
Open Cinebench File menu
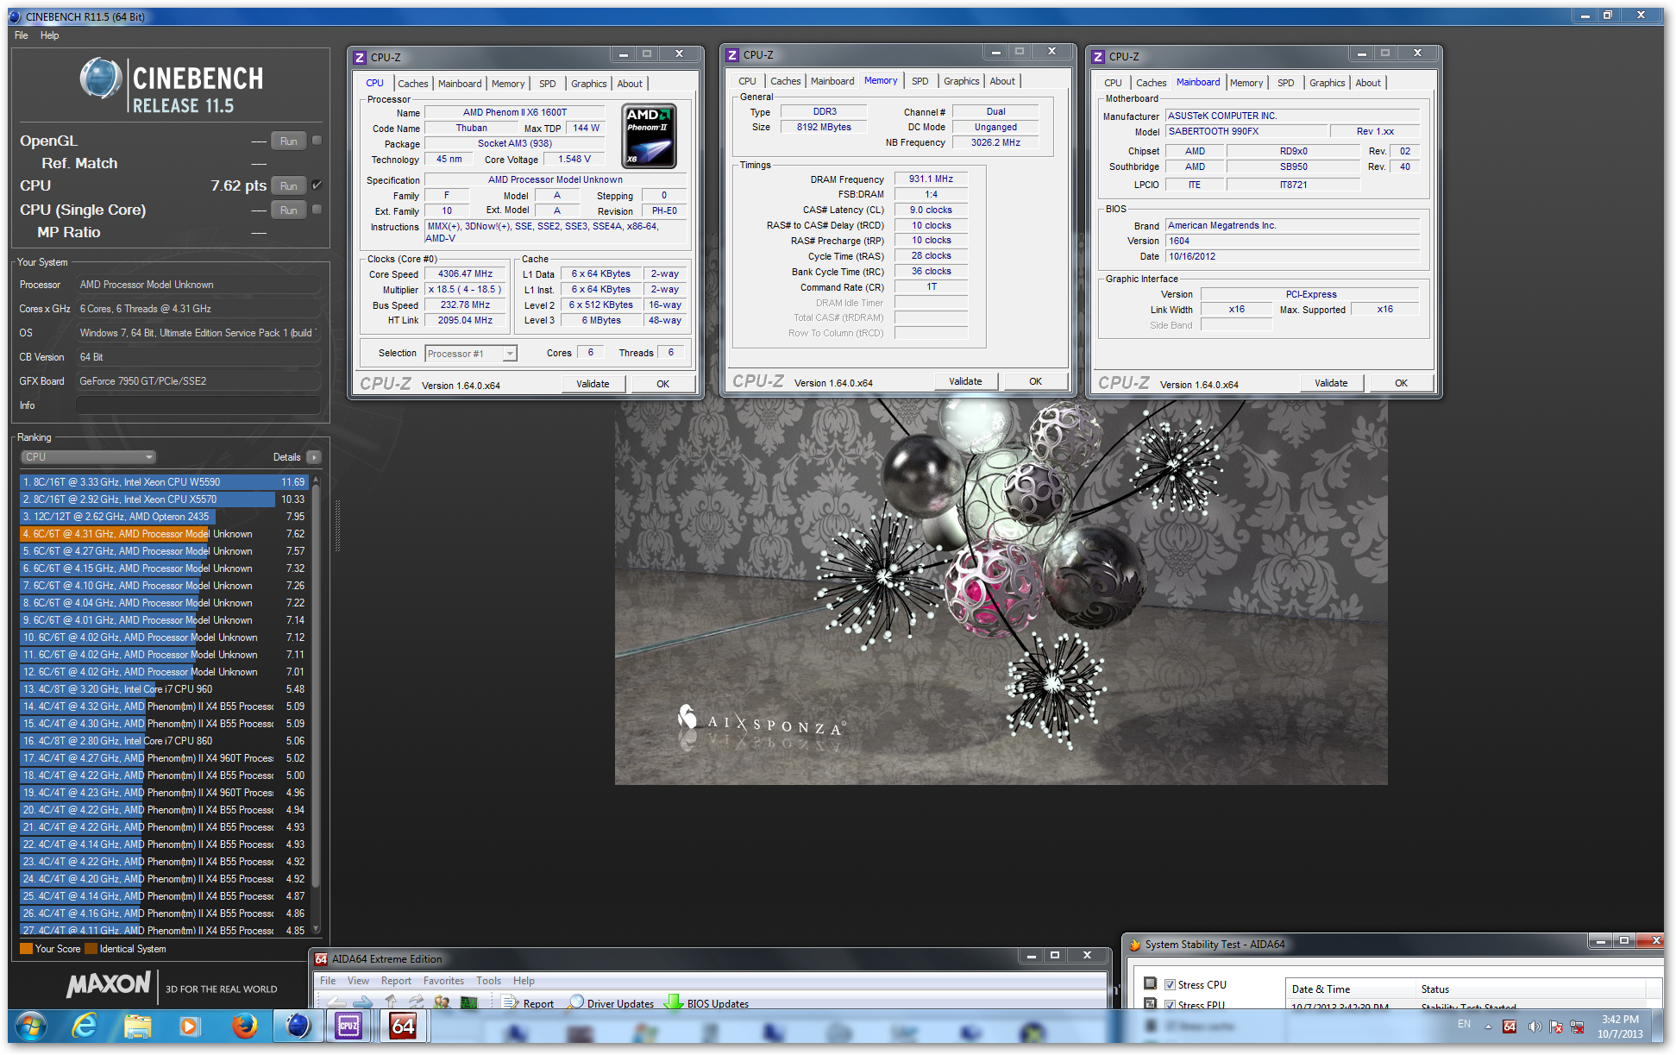click(x=22, y=35)
